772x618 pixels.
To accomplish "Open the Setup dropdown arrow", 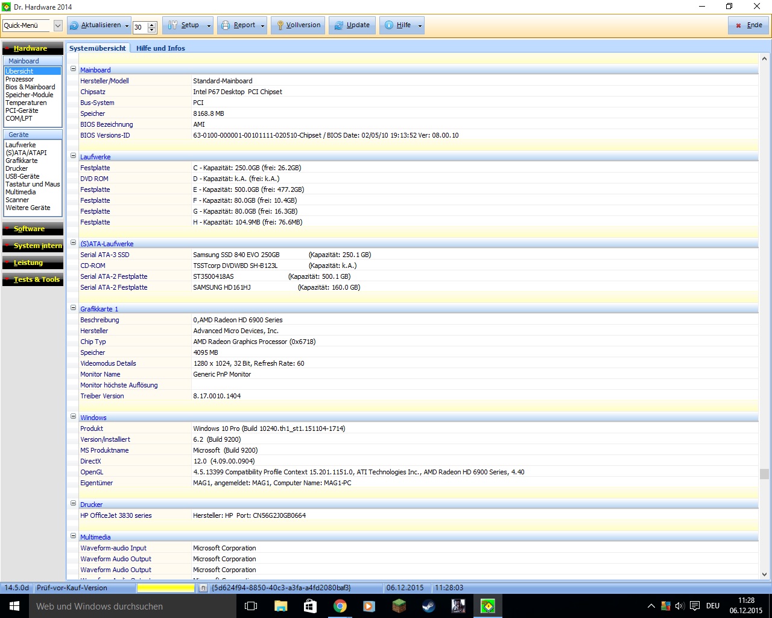I will click(209, 26).
